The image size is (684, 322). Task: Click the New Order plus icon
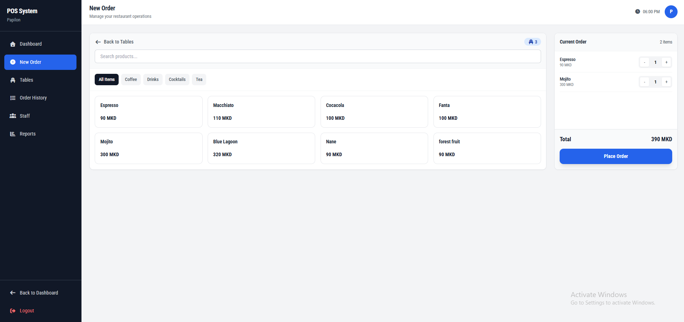pos(13,62)
